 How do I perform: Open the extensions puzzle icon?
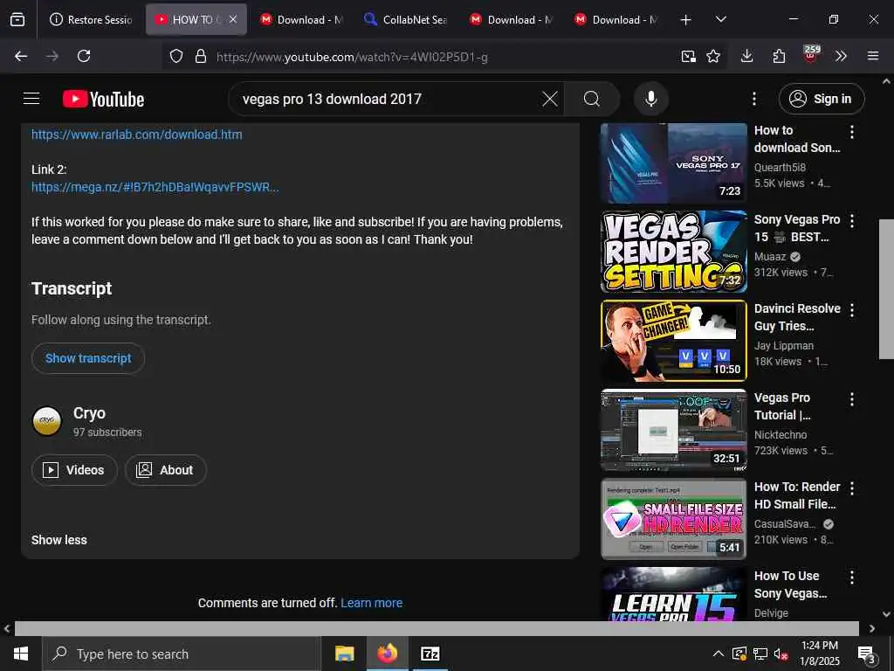(779, 56)
